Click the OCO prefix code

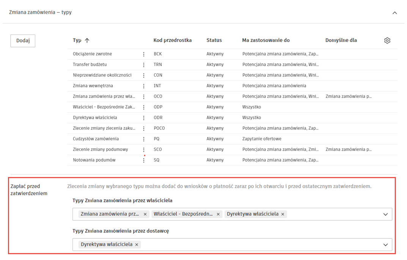(158, 97)
